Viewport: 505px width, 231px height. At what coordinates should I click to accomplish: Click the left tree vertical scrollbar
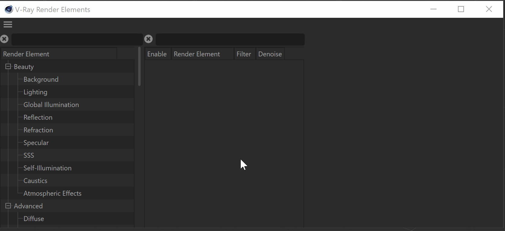click(139, 66)
